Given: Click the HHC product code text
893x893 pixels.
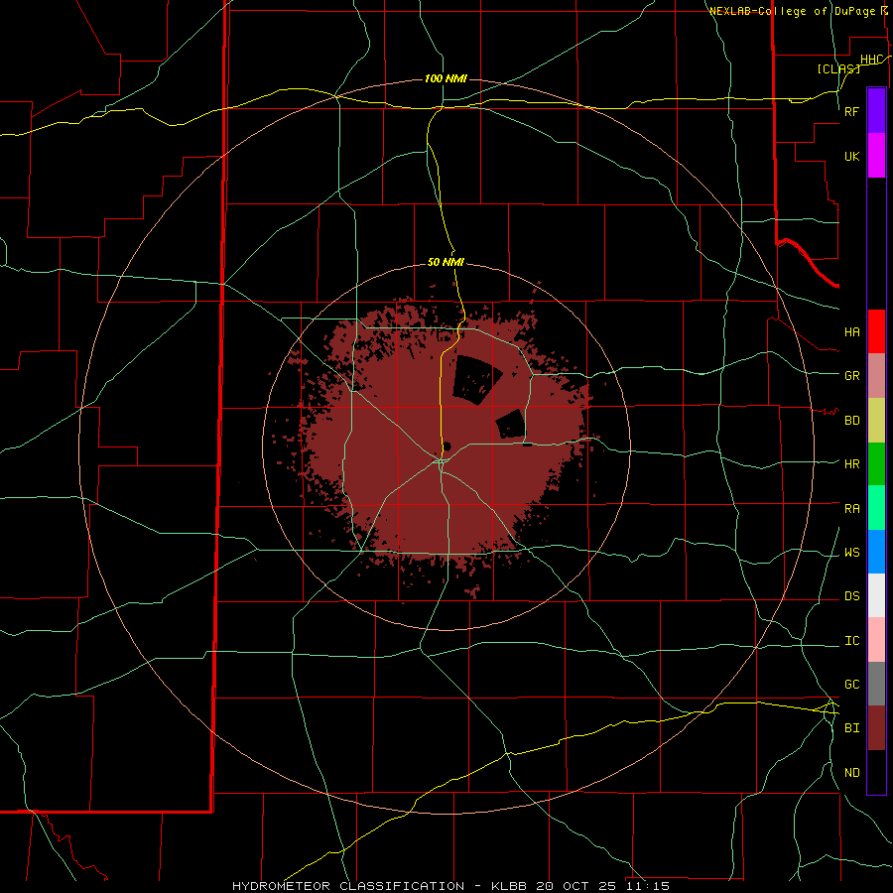Looking at the screenshot, I should point(872,60).
